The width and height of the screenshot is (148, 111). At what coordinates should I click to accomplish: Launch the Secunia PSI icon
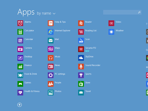click(x=81, y=49)
